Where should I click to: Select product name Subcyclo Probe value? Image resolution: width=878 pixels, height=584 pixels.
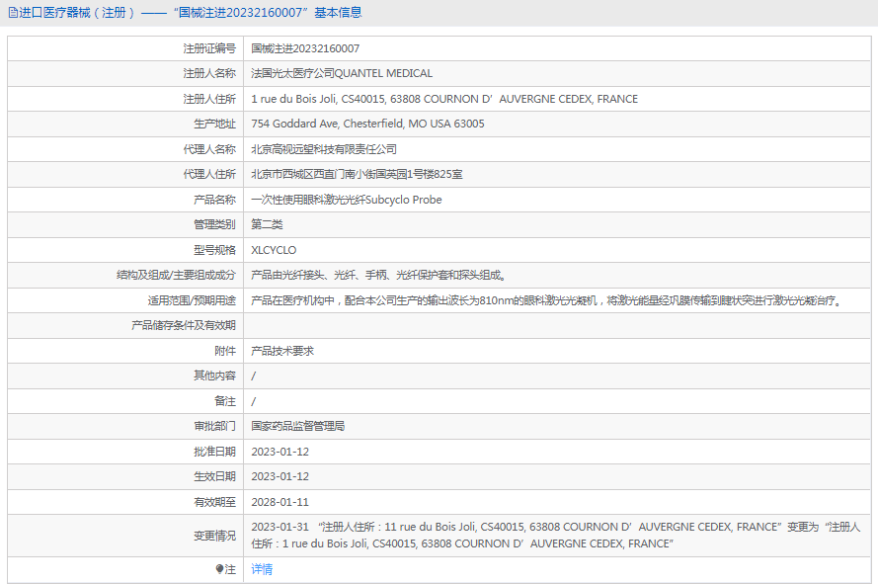(x=346, y=200)
